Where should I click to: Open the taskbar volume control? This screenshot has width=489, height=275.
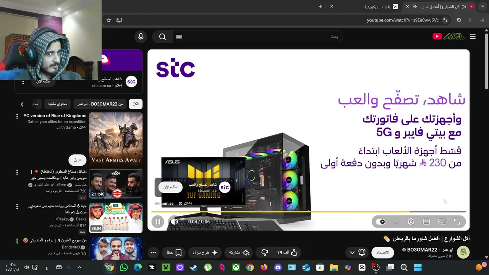point(26,267)
